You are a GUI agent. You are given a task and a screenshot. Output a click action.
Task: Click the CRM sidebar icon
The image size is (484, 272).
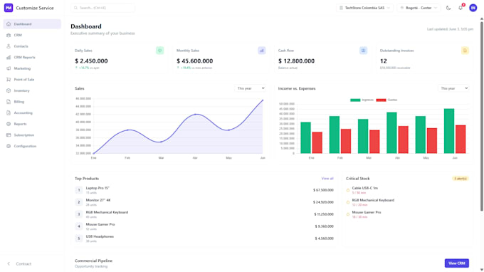pyautogui.click(x=9, y=35)
